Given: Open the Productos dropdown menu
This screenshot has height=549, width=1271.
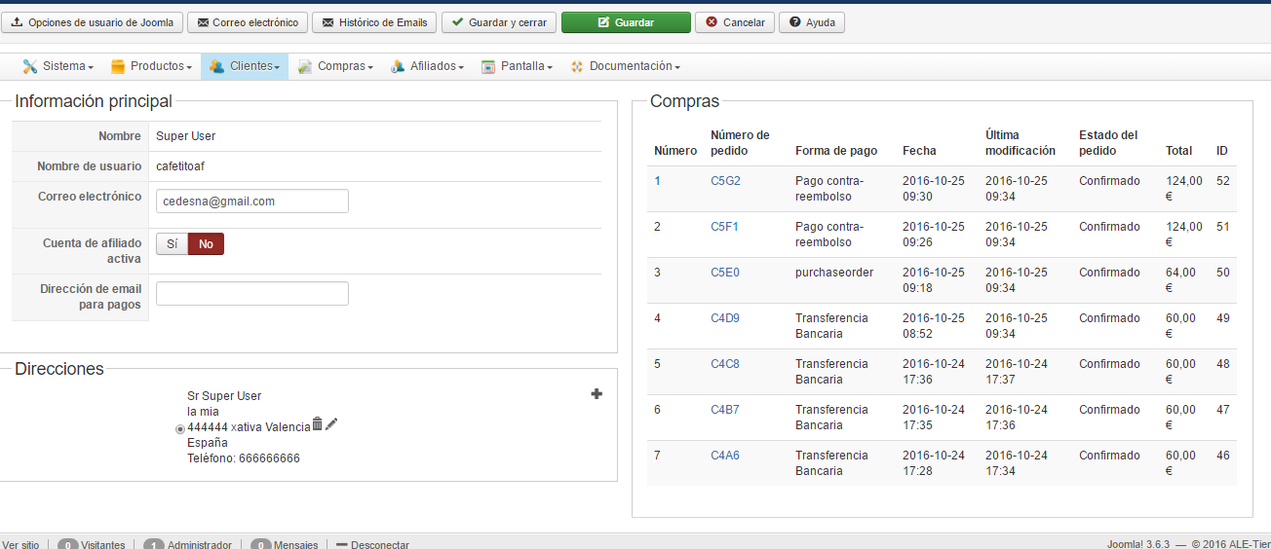Looking at the screenshot, I should [151, 67].
